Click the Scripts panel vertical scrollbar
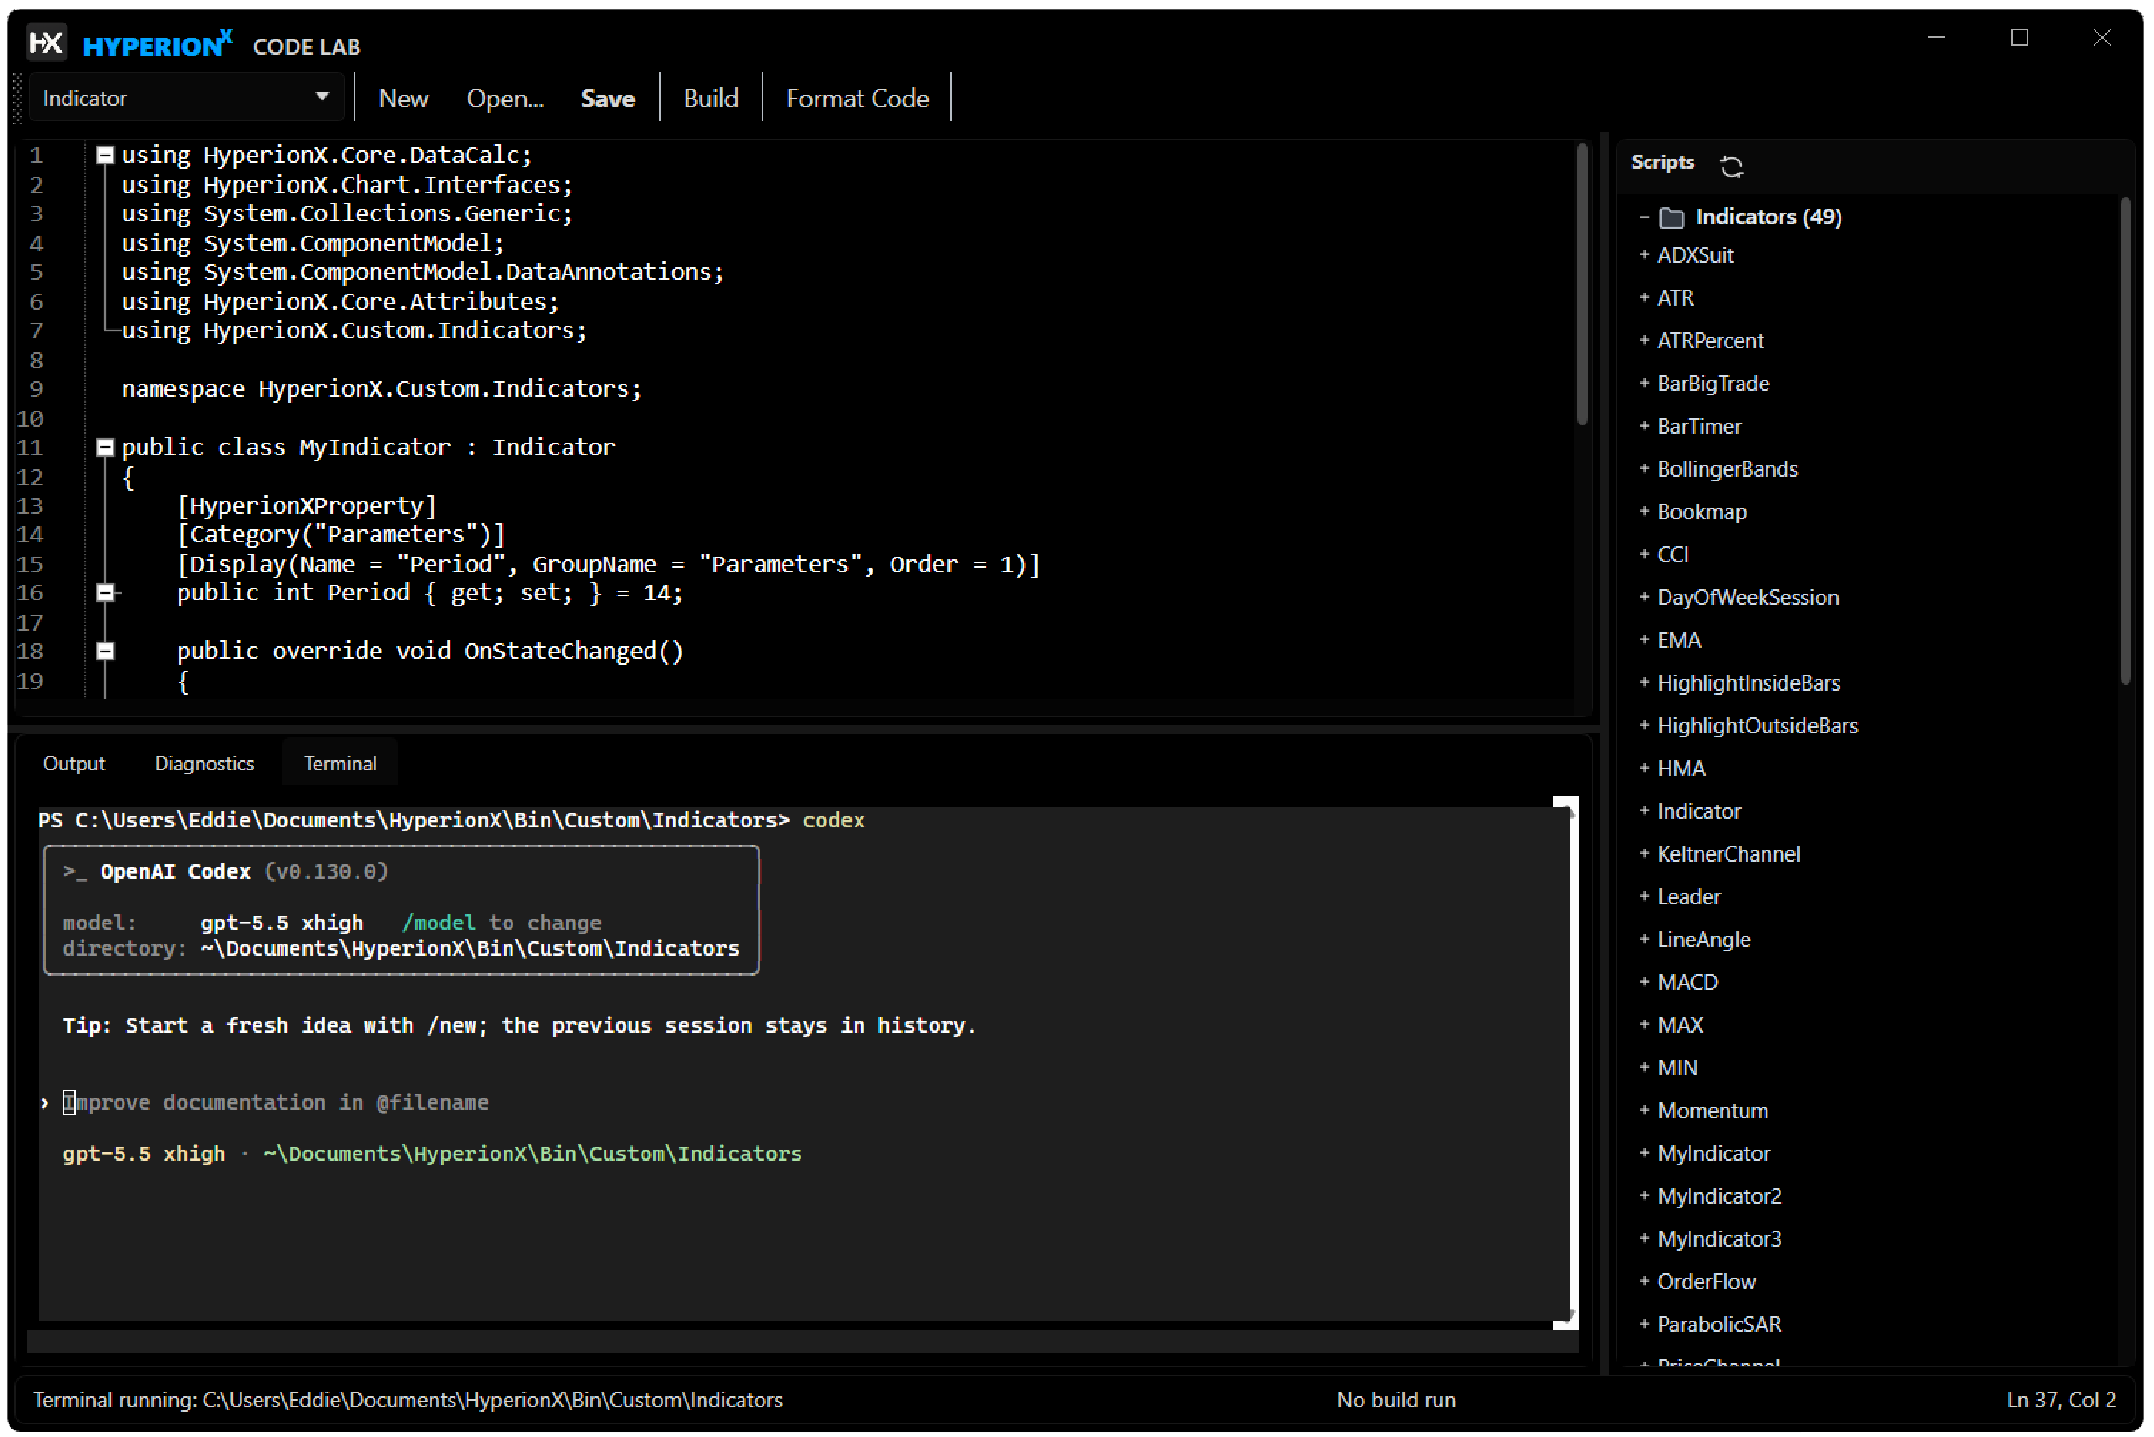The image size is (2154, 1437). point(2125,440)
